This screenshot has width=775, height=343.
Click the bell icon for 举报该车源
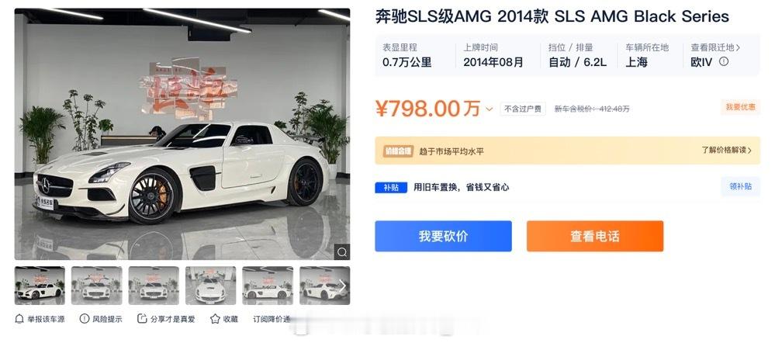19,319
